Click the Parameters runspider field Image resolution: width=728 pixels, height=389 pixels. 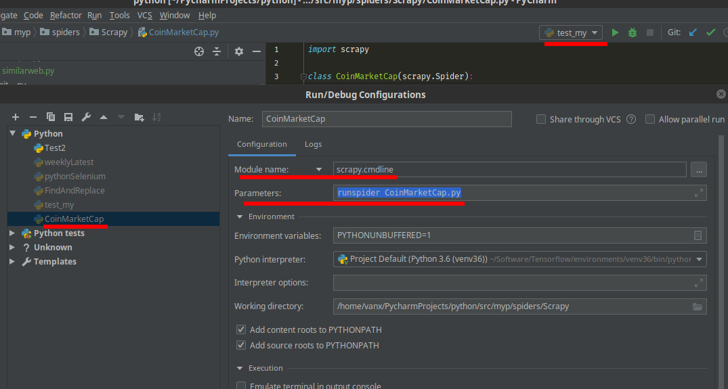(x=519, y=193)
